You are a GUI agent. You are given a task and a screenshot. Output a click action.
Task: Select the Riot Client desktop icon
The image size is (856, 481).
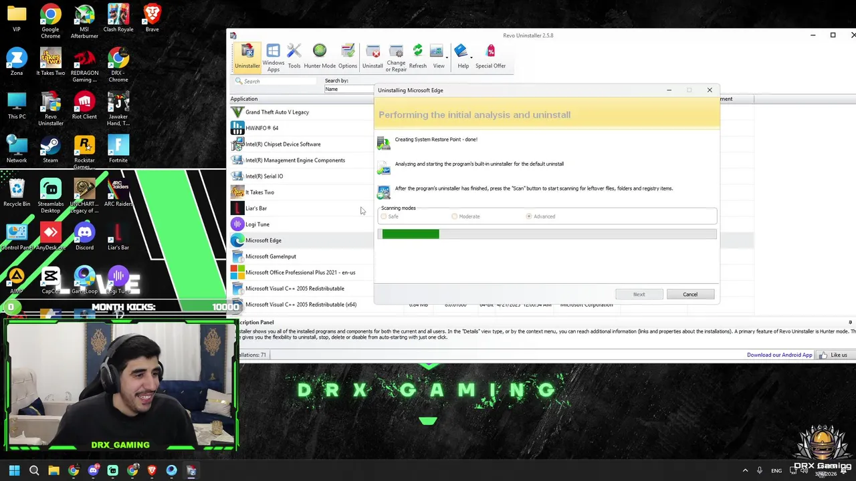pos(84,106)
